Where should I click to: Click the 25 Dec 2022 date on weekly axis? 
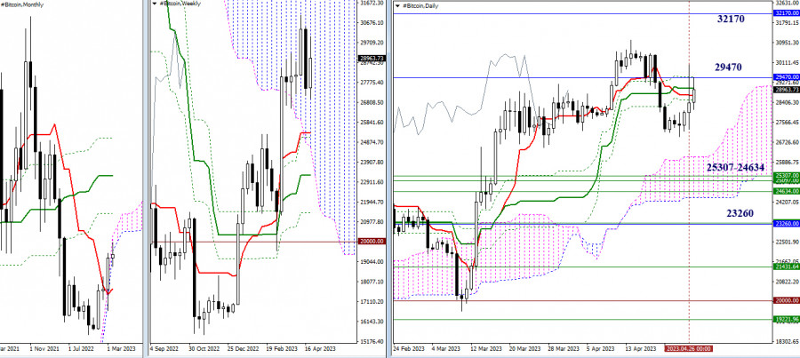point(243,349)
